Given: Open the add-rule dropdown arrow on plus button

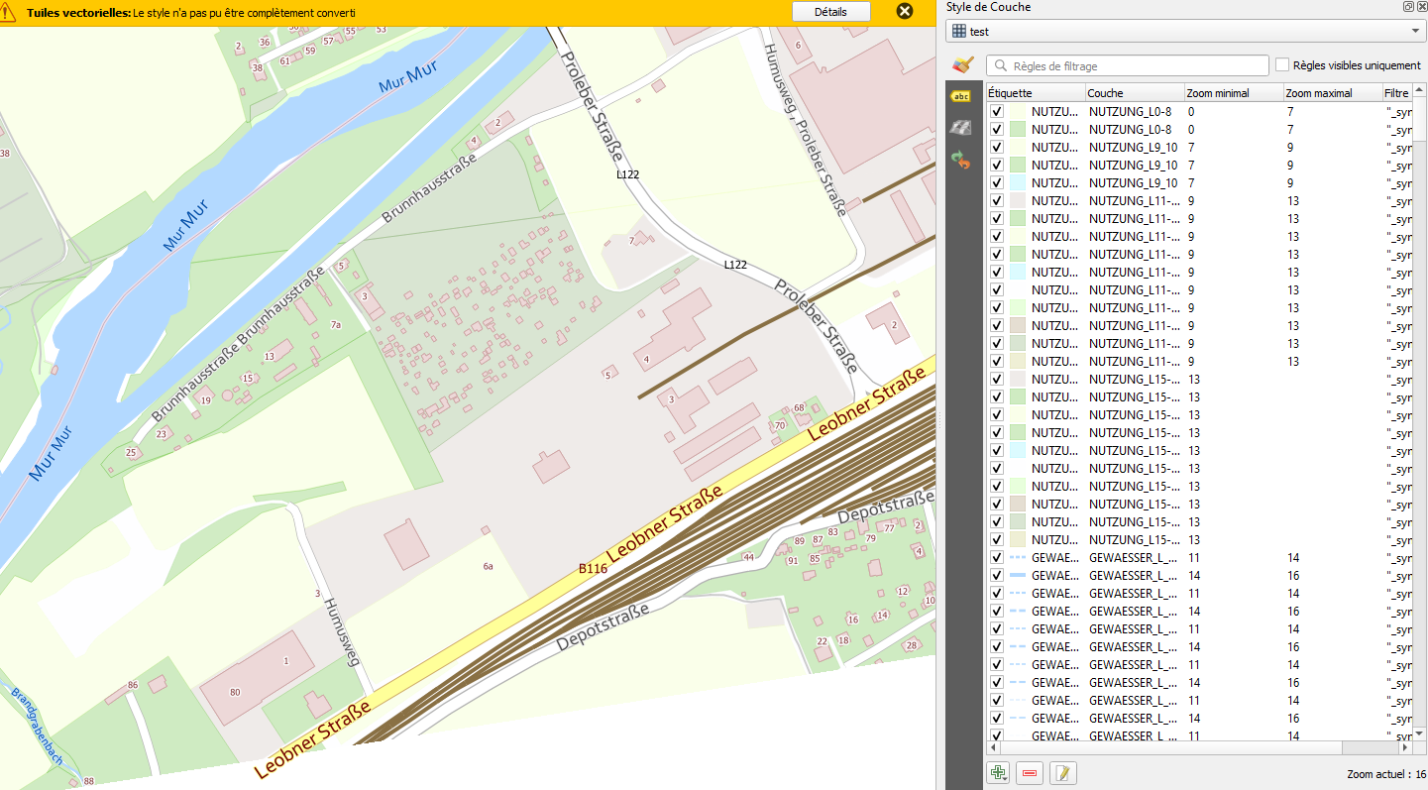Looking at the screenshot, I should click(1005, 777).
